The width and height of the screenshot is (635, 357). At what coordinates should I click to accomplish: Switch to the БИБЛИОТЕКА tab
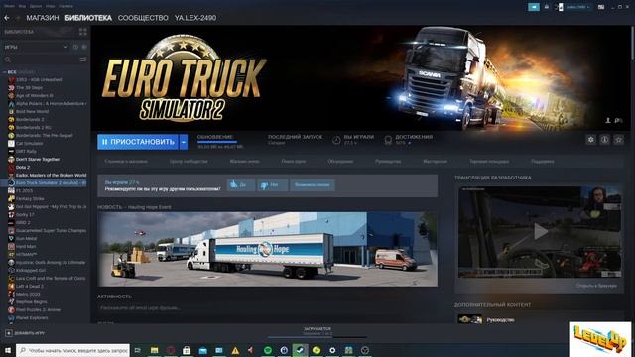[88, 18]
